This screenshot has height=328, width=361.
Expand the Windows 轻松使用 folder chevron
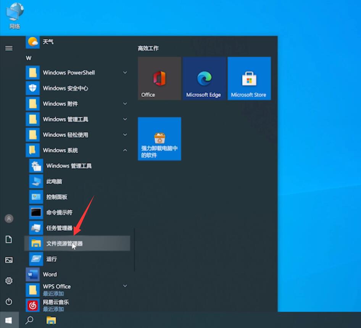(x=125, y=134)
